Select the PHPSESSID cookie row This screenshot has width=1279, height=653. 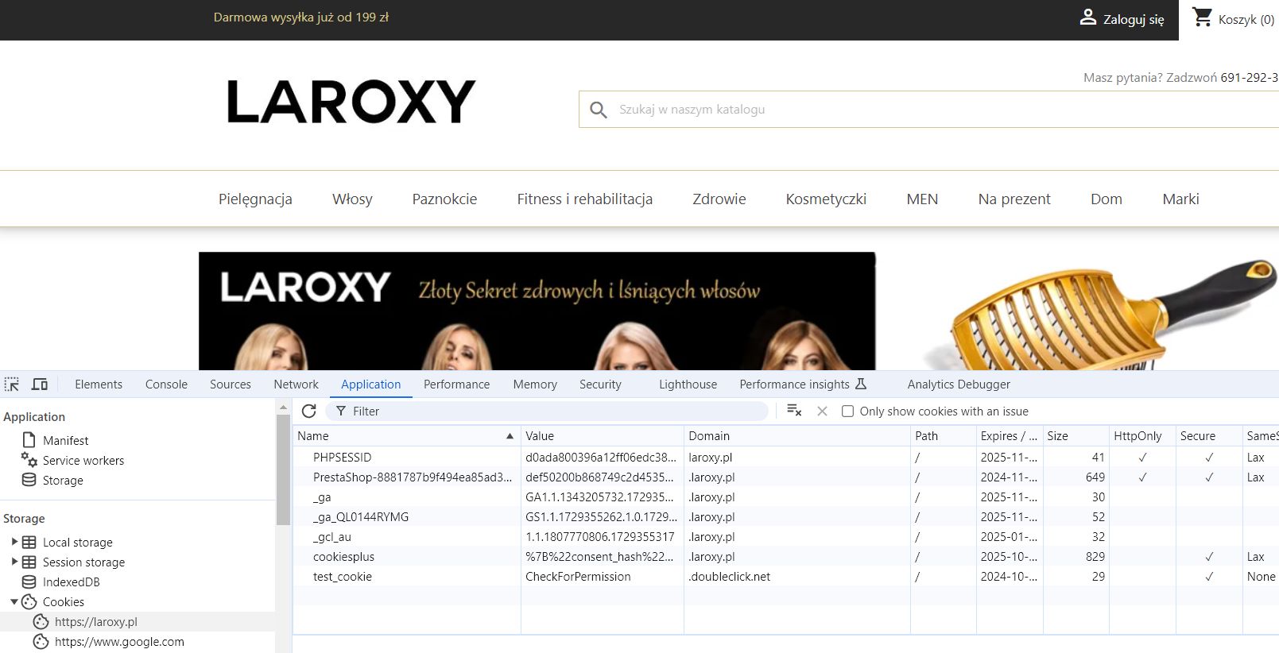342,458
